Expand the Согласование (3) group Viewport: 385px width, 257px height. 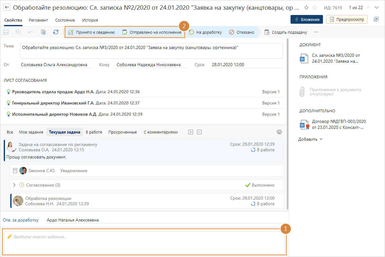(x=14, y=185)
